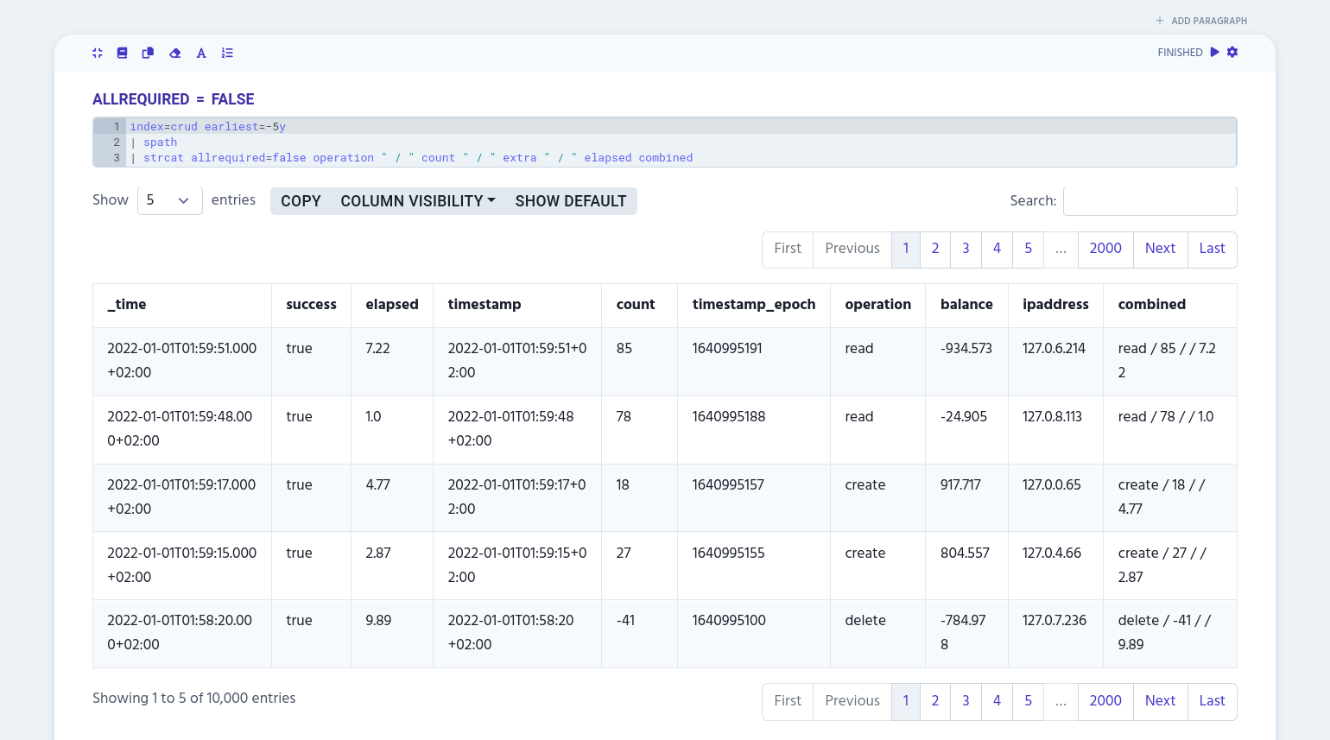Click the COPY button
1330x740 pixels.
[x=301, y=201]
